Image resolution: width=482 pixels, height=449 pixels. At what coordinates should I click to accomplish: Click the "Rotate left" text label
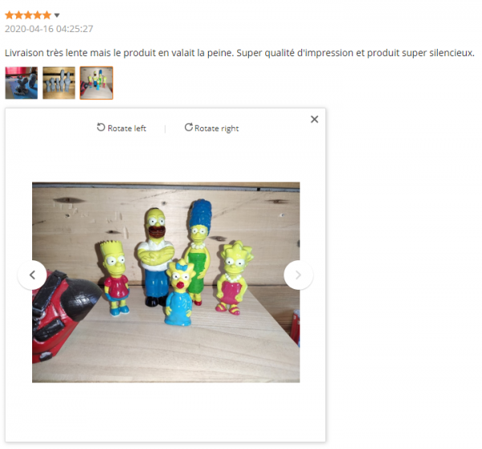(x=127, y=129)
